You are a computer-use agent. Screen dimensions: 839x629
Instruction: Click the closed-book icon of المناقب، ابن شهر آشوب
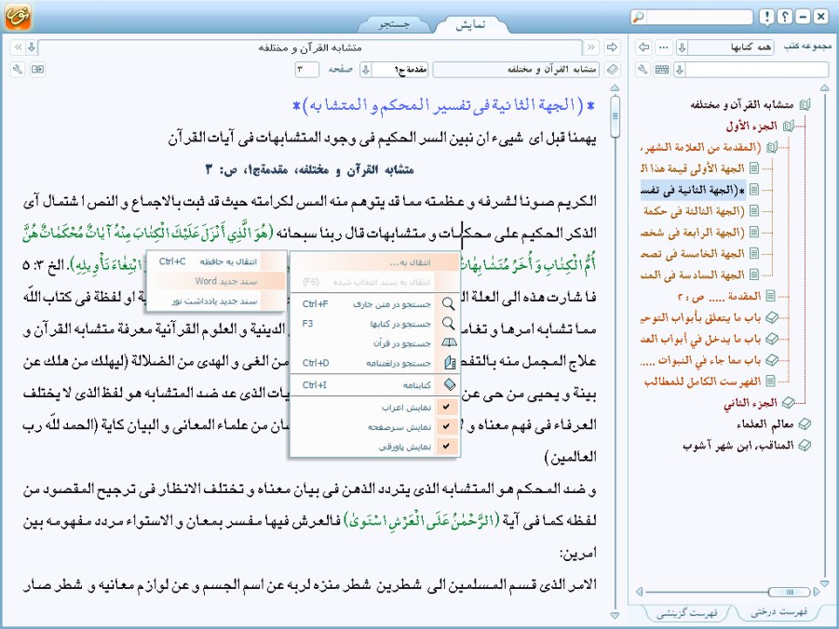click(805, 445)
